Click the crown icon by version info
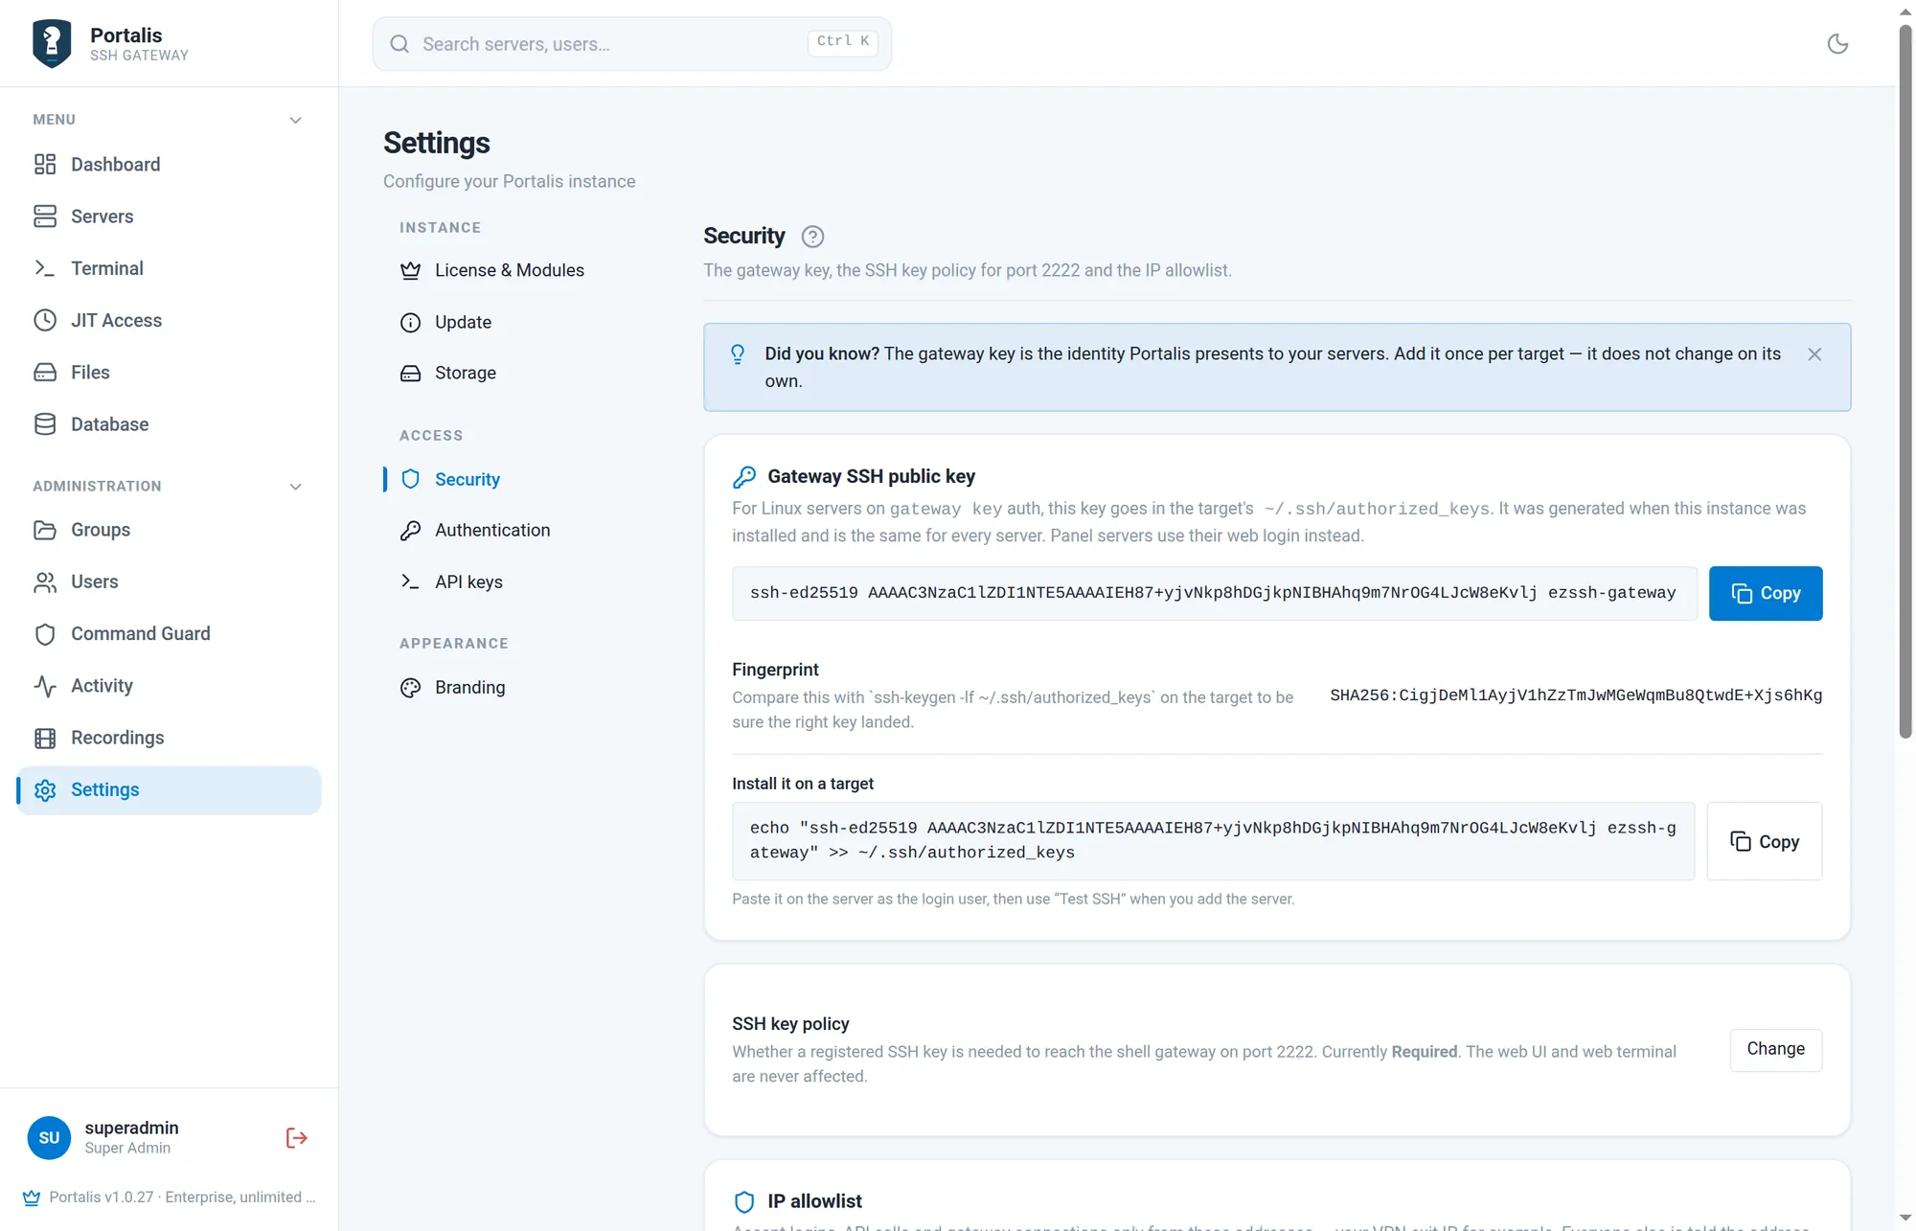Viewport: 1916px width, 1231px height. pos(32,1197)
